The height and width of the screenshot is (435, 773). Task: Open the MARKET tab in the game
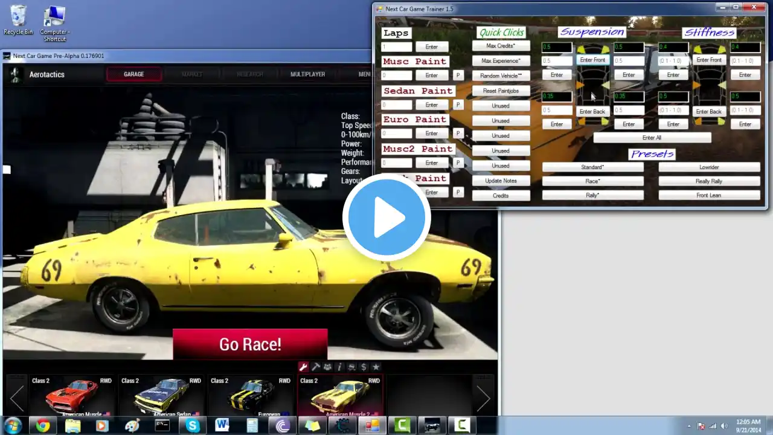pyautogui.click(x=192, y=74)
